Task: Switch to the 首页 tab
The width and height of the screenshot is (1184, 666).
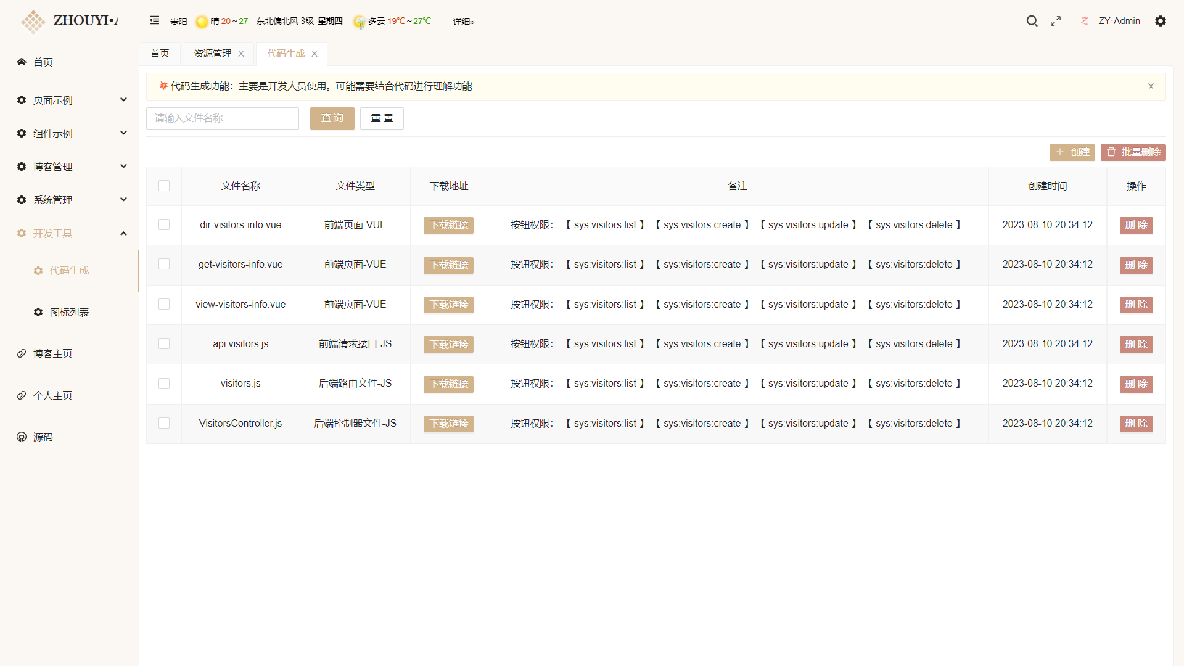Action: click(160, 54)
